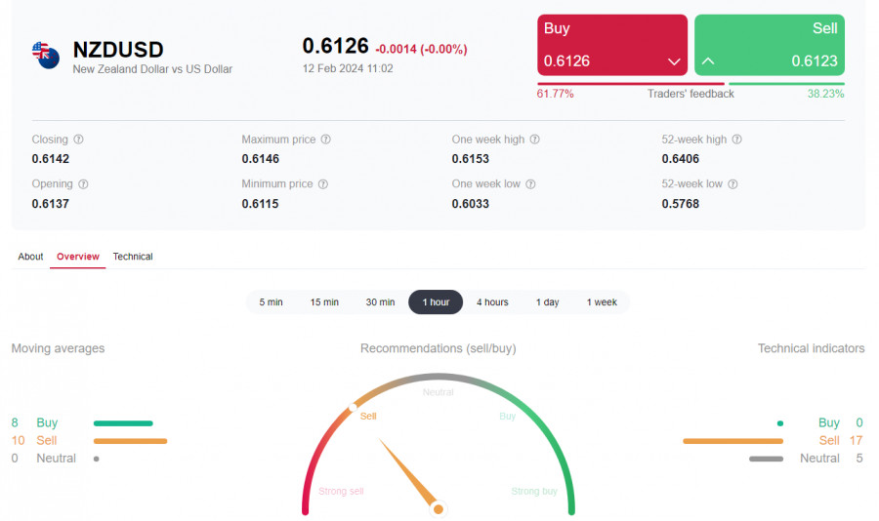Click the price value 0.6126 in header
This screenshot has height=521, width=879.
click(335, 46)
